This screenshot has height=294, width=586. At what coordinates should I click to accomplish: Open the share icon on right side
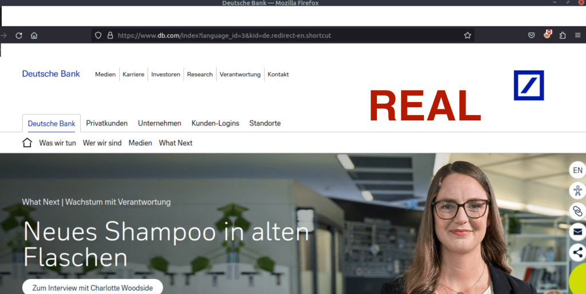(577, 252)
